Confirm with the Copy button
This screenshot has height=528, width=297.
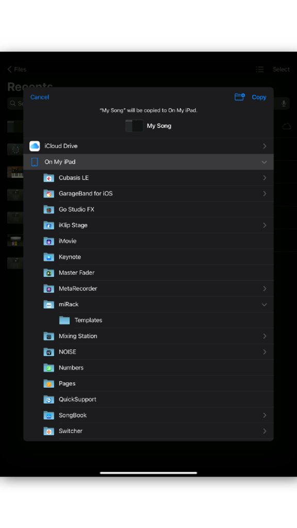259,97
